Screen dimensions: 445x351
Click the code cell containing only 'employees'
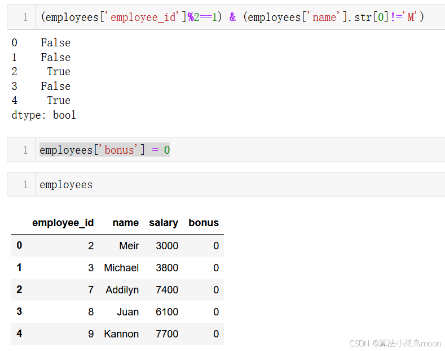tap(226, 185)
